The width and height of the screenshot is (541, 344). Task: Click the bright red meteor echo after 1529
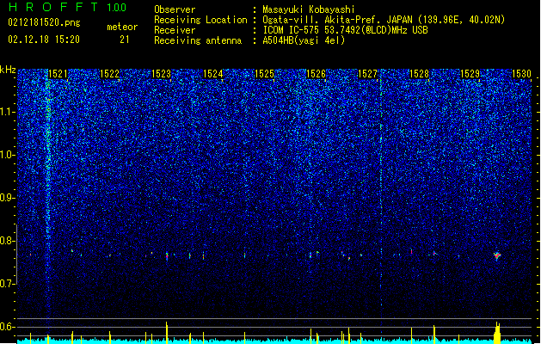[497, 255]
